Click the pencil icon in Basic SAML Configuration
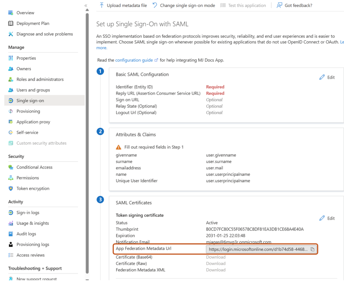This screenshot has height=281, width=344. tap(322, 77)
